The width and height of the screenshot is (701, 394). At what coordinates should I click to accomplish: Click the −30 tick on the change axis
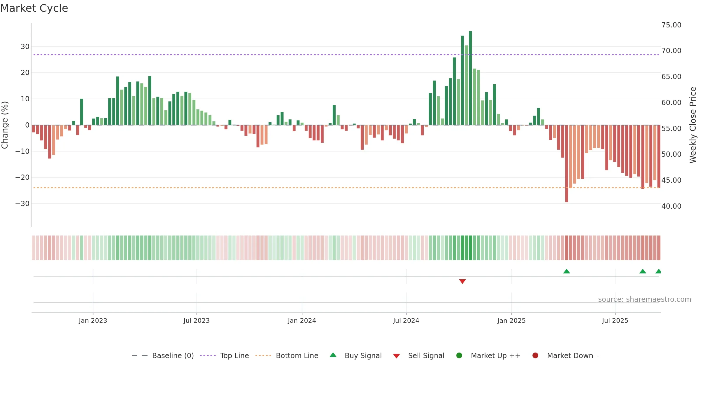pos(22,203)
